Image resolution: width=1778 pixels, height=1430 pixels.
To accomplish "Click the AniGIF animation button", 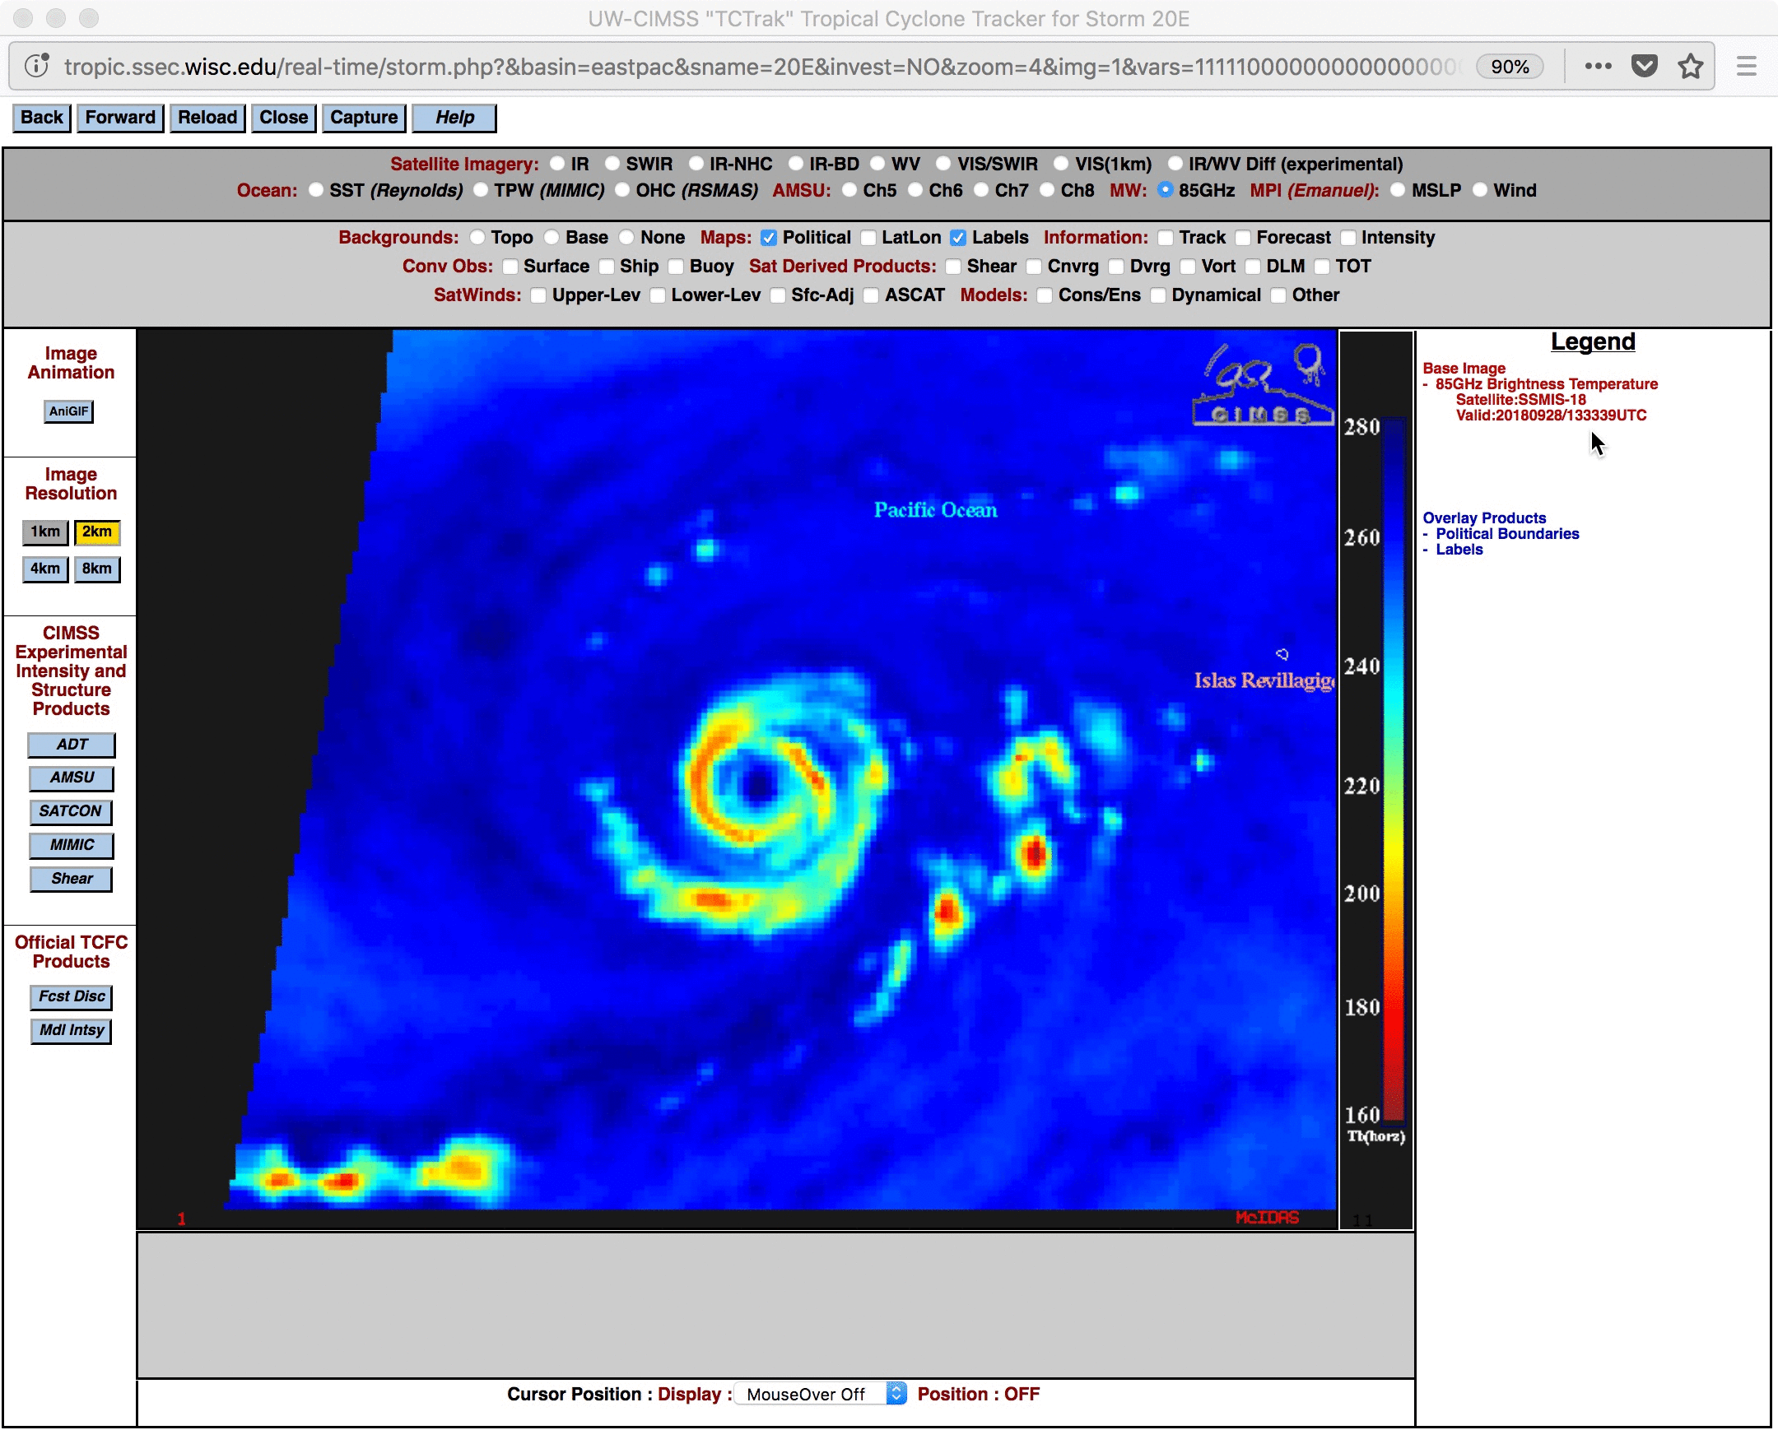I will (68, 411).
